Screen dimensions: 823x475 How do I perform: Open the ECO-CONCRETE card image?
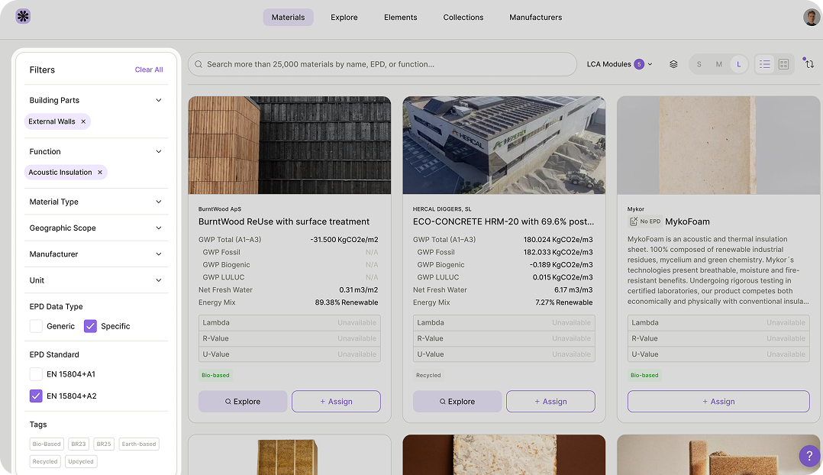504,145
